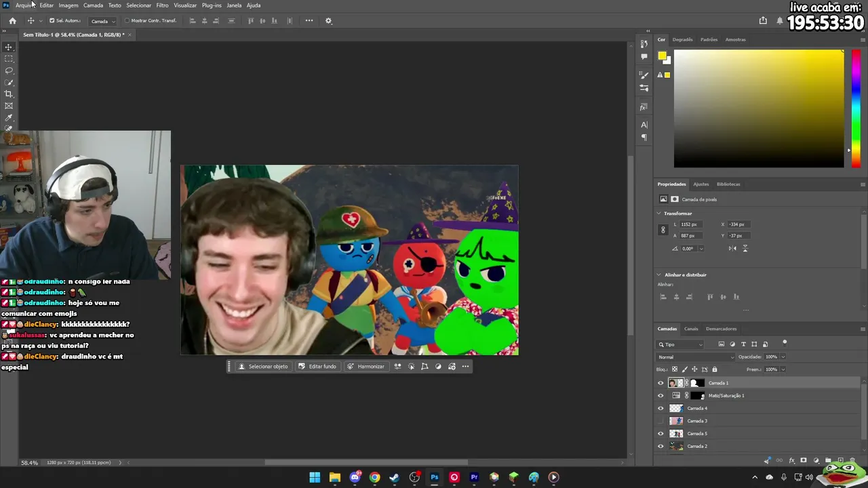Select the Lasso tool
Screen dimensions: 868x488
click(9, 70)
